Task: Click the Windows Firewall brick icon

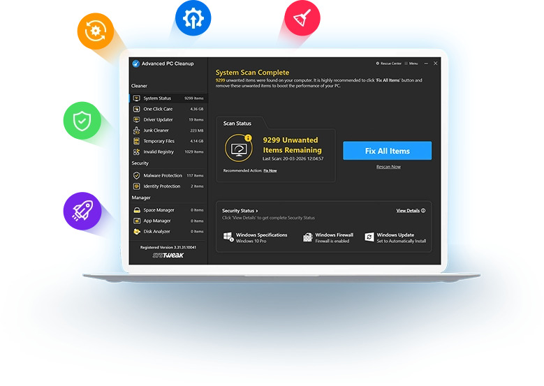Action: click(308, 237)
